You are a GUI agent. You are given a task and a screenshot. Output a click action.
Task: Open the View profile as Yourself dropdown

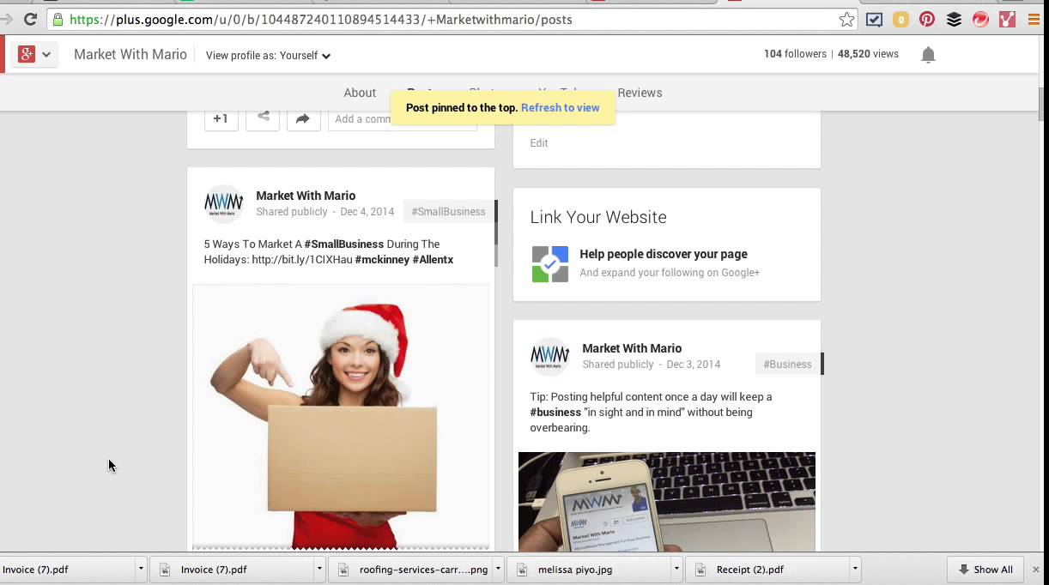click(268, 55)
